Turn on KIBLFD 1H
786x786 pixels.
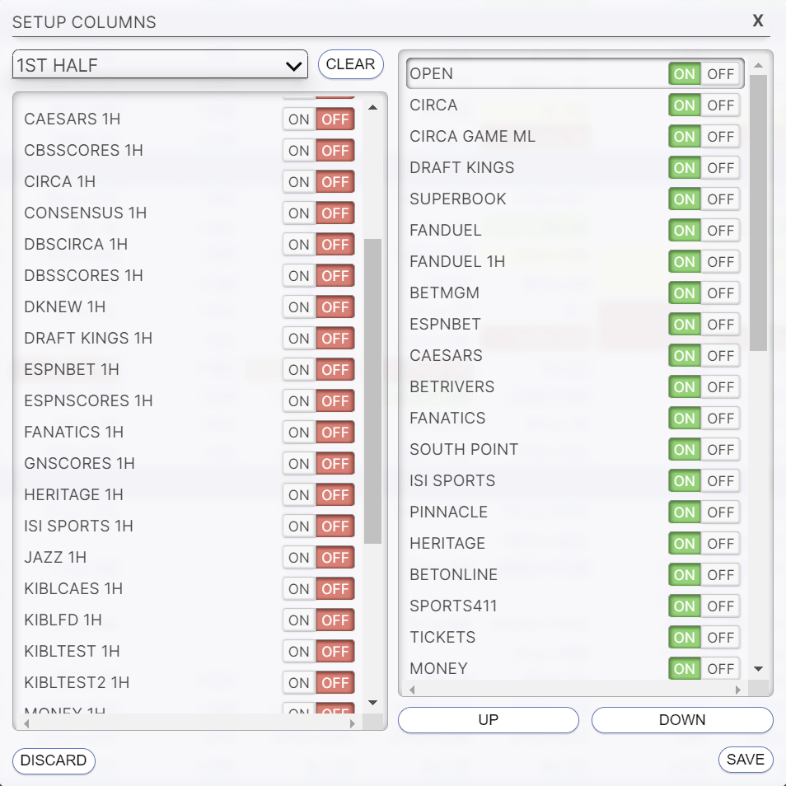[299, 620]
